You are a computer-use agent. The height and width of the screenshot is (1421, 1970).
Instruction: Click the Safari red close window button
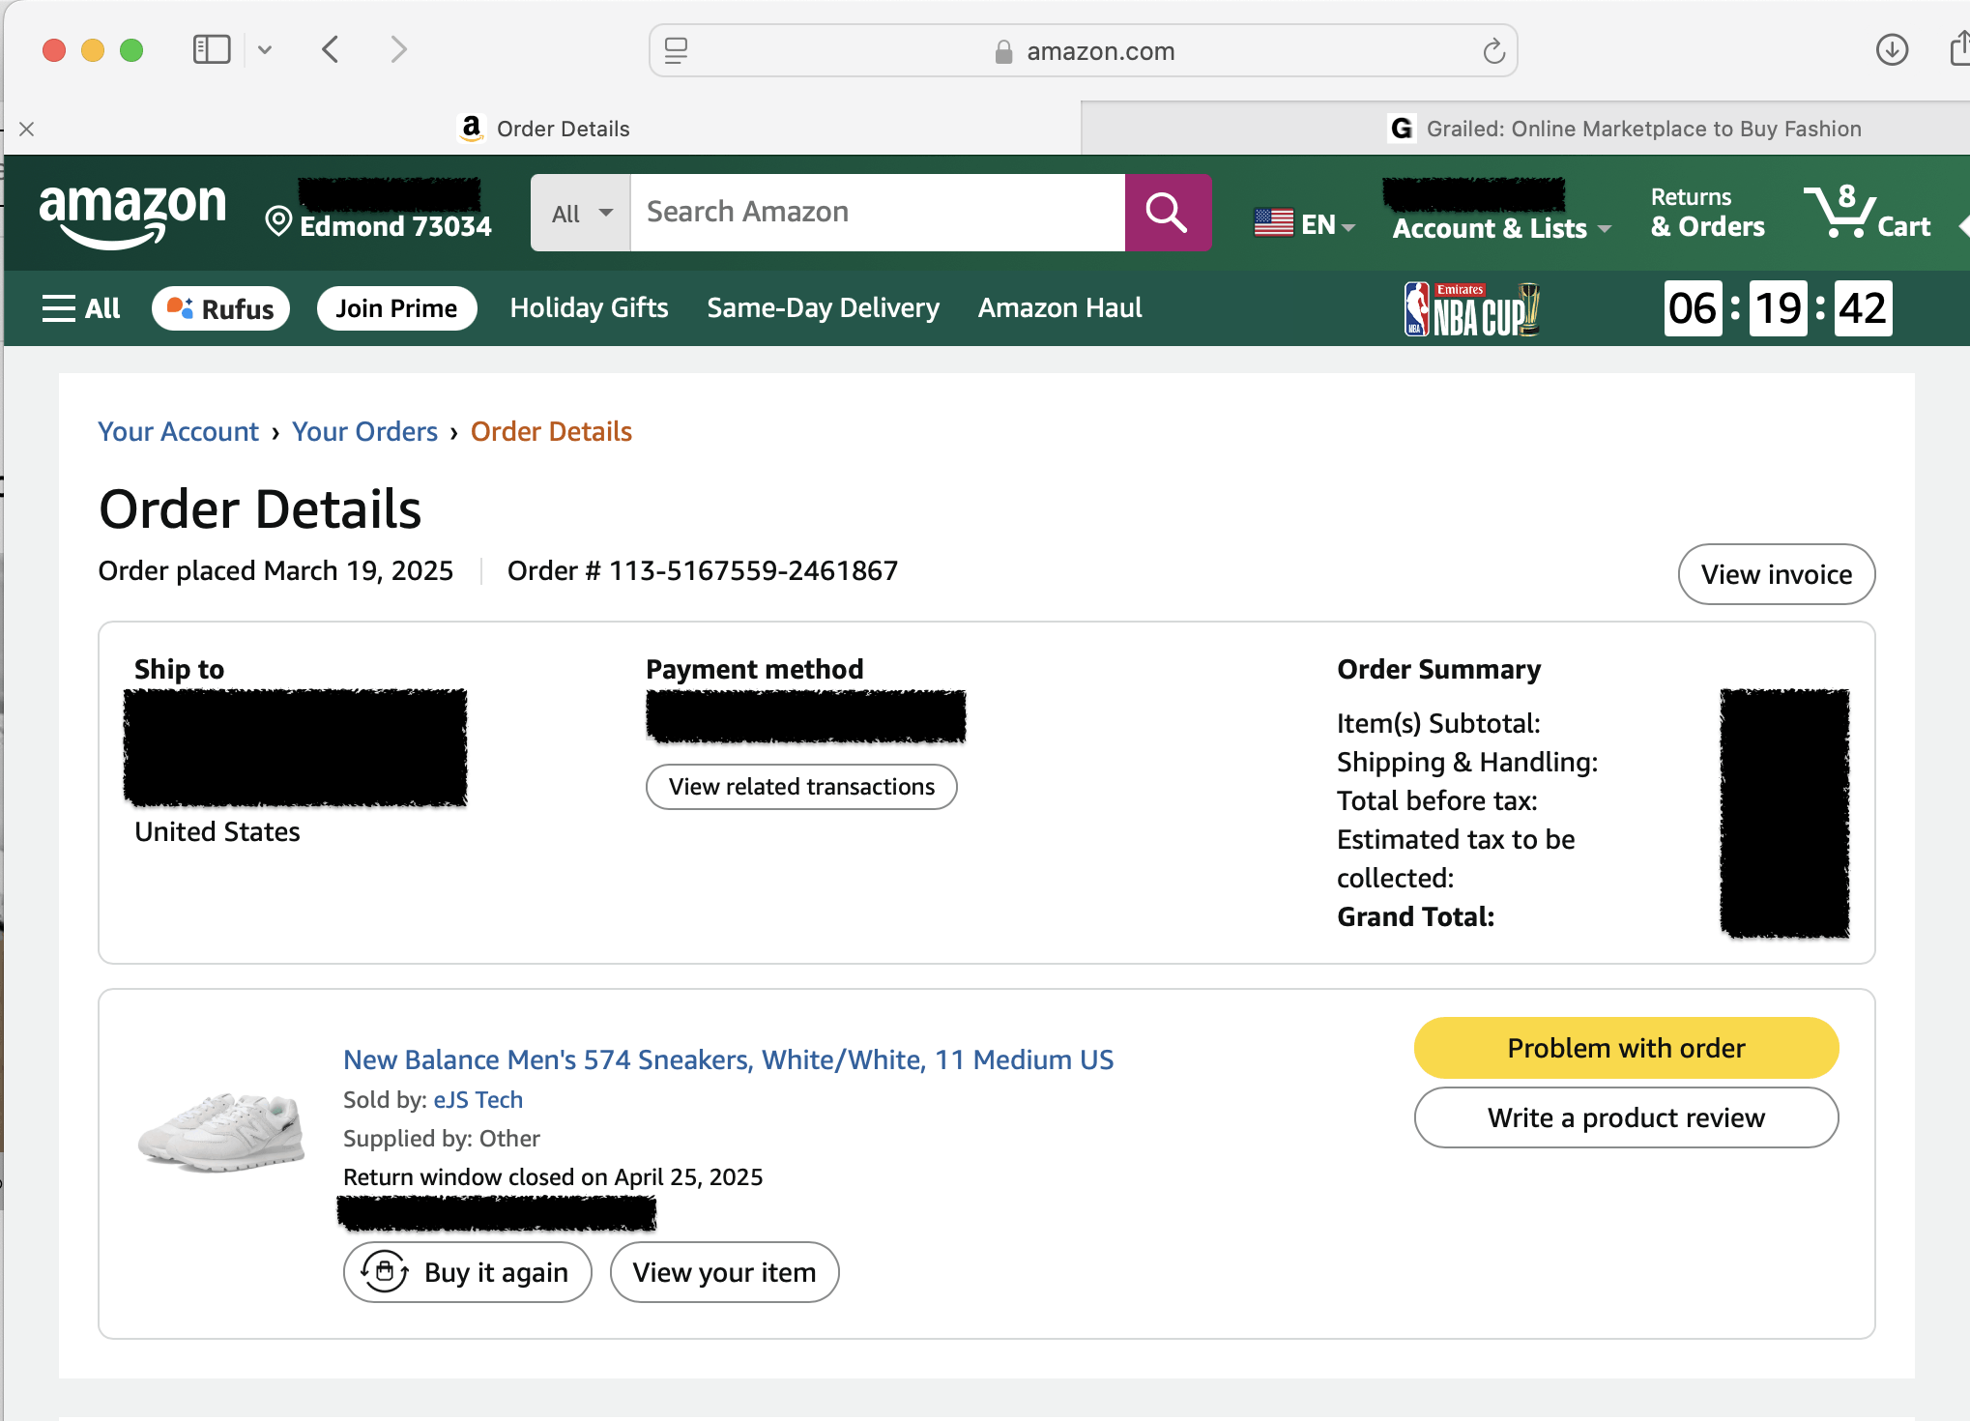[54, 49]
